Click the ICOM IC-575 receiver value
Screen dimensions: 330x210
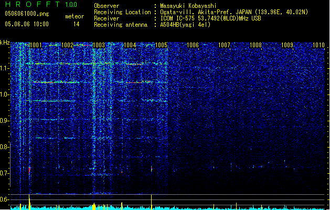[211, 18]
